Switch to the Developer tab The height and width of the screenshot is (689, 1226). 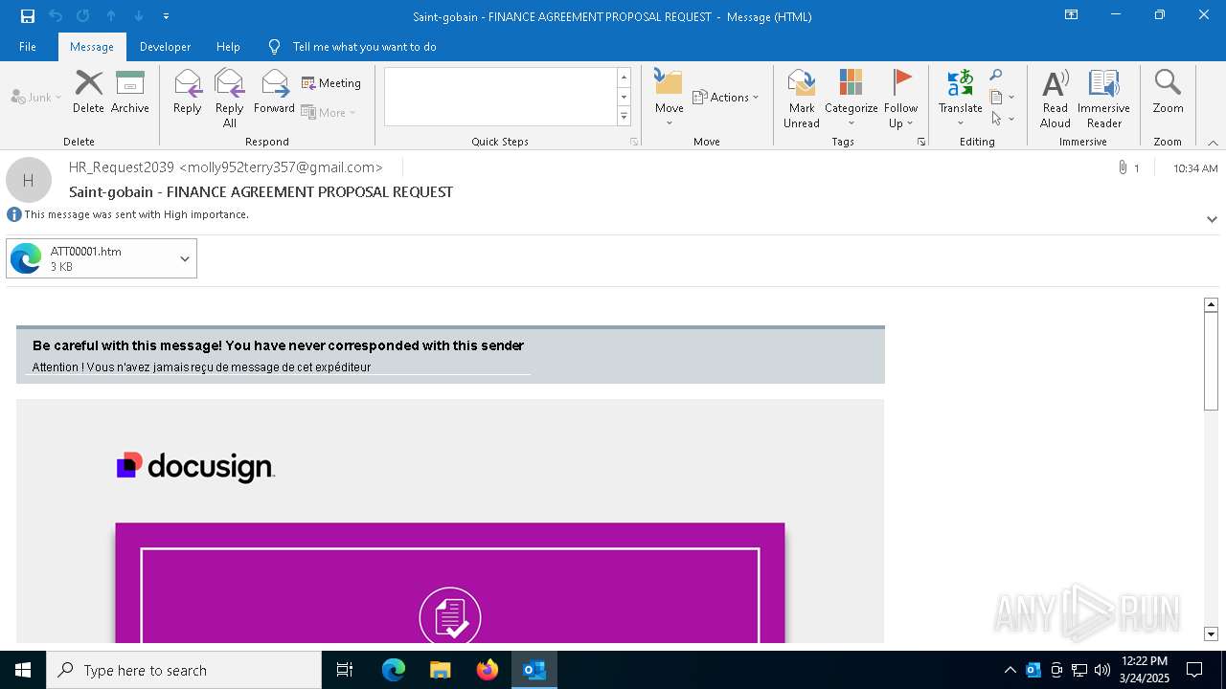165,46
